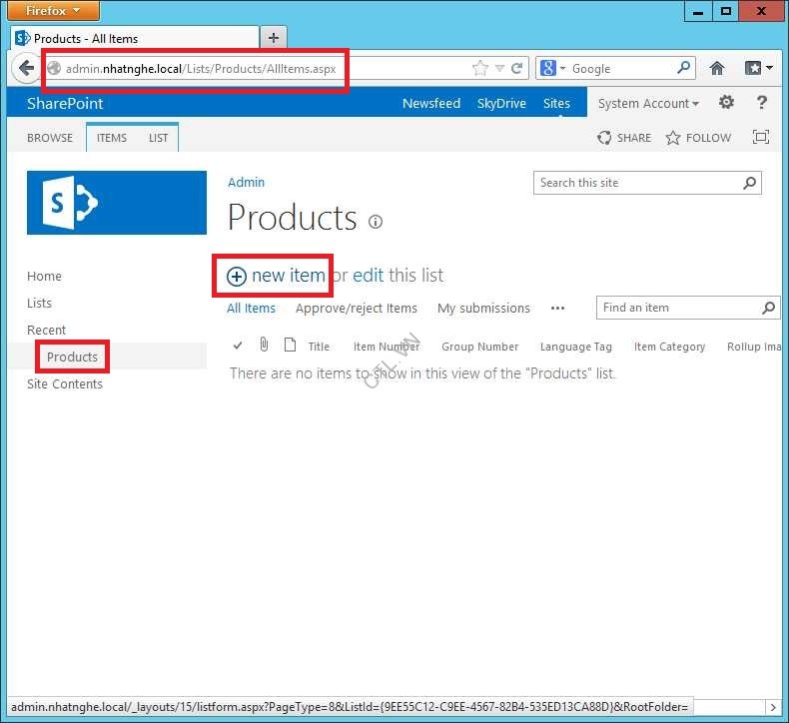Open a new Firefox tab
The width and height of the screenshot is (789, 723).
point(273,38)
